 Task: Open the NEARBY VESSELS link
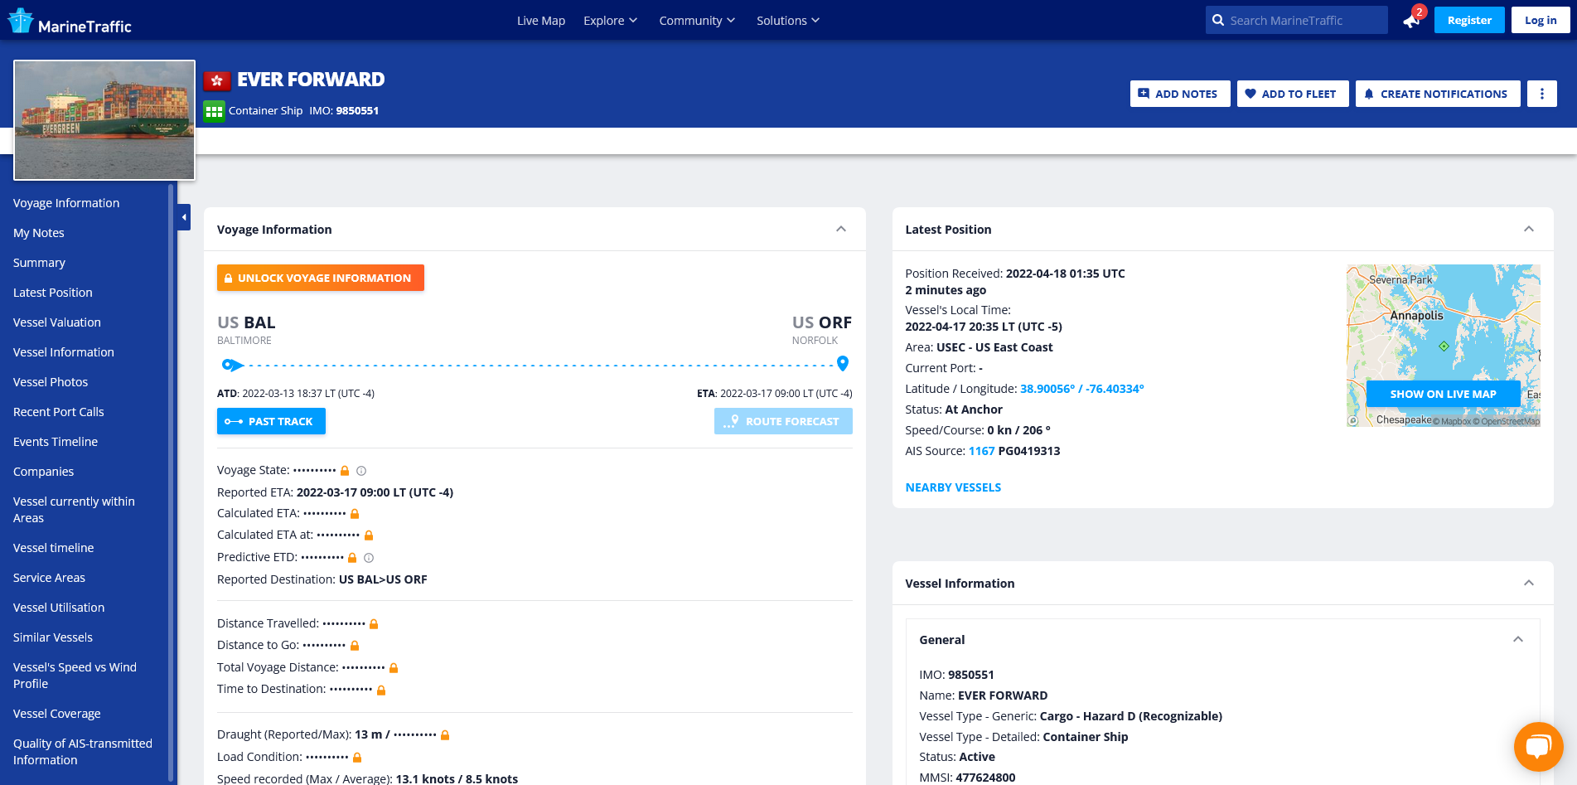click(x=953, y=487)
